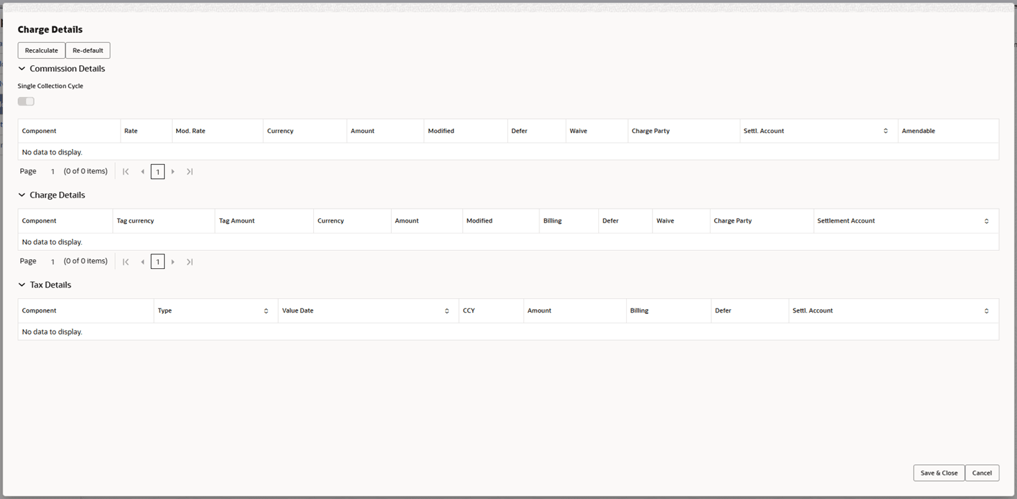Go to last page of Commission Details table
The image size is (1017, 499).
point(189,171)
